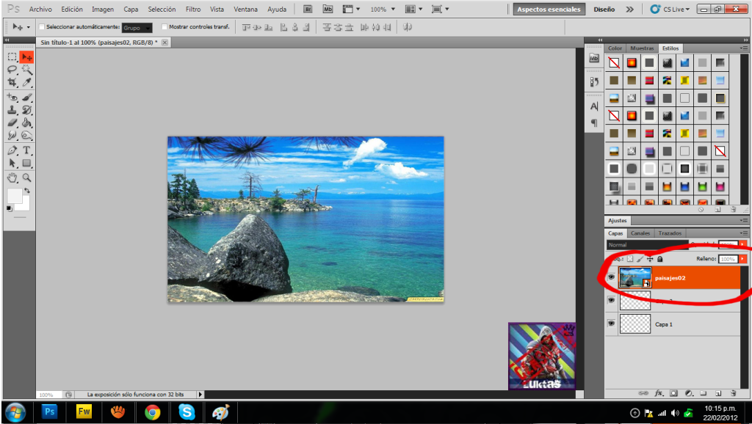The height and width of the screenshot is (424, 752).
Task: Open the Relleno slider arrow
Action: [x=743, y=259]
